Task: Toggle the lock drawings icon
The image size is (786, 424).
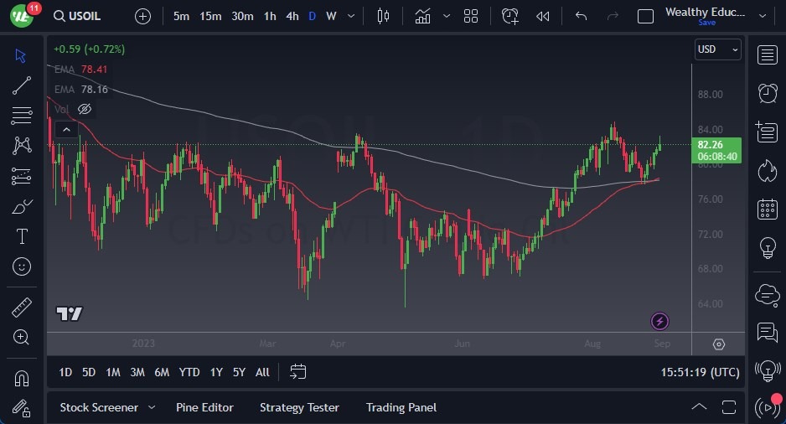Action: (x=22, y=409)
